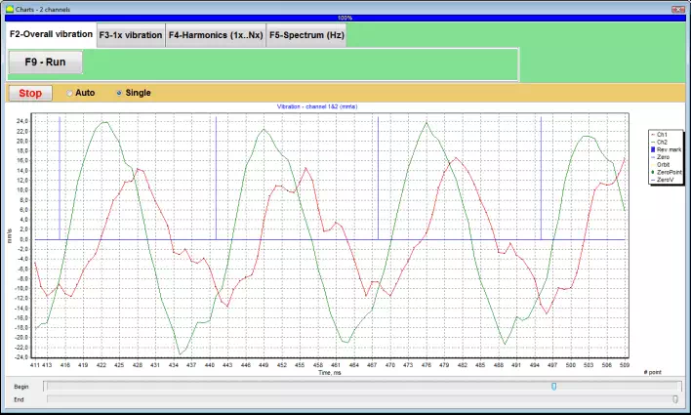Image resolution: width=691 pixels, height=415 pixels.
Task: Switch to the F5-Spectrum (Hz) tab
Action: (306, 35)
